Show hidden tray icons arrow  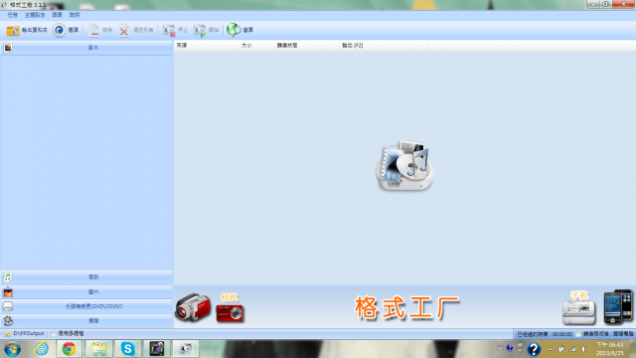coord(550,349)
